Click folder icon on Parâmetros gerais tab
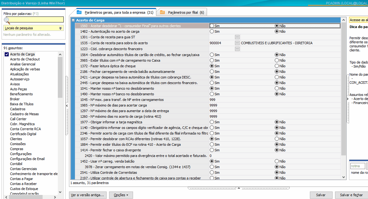Image resolution: width=368 pixels, height=199 pixels. (x=79, y=12)
